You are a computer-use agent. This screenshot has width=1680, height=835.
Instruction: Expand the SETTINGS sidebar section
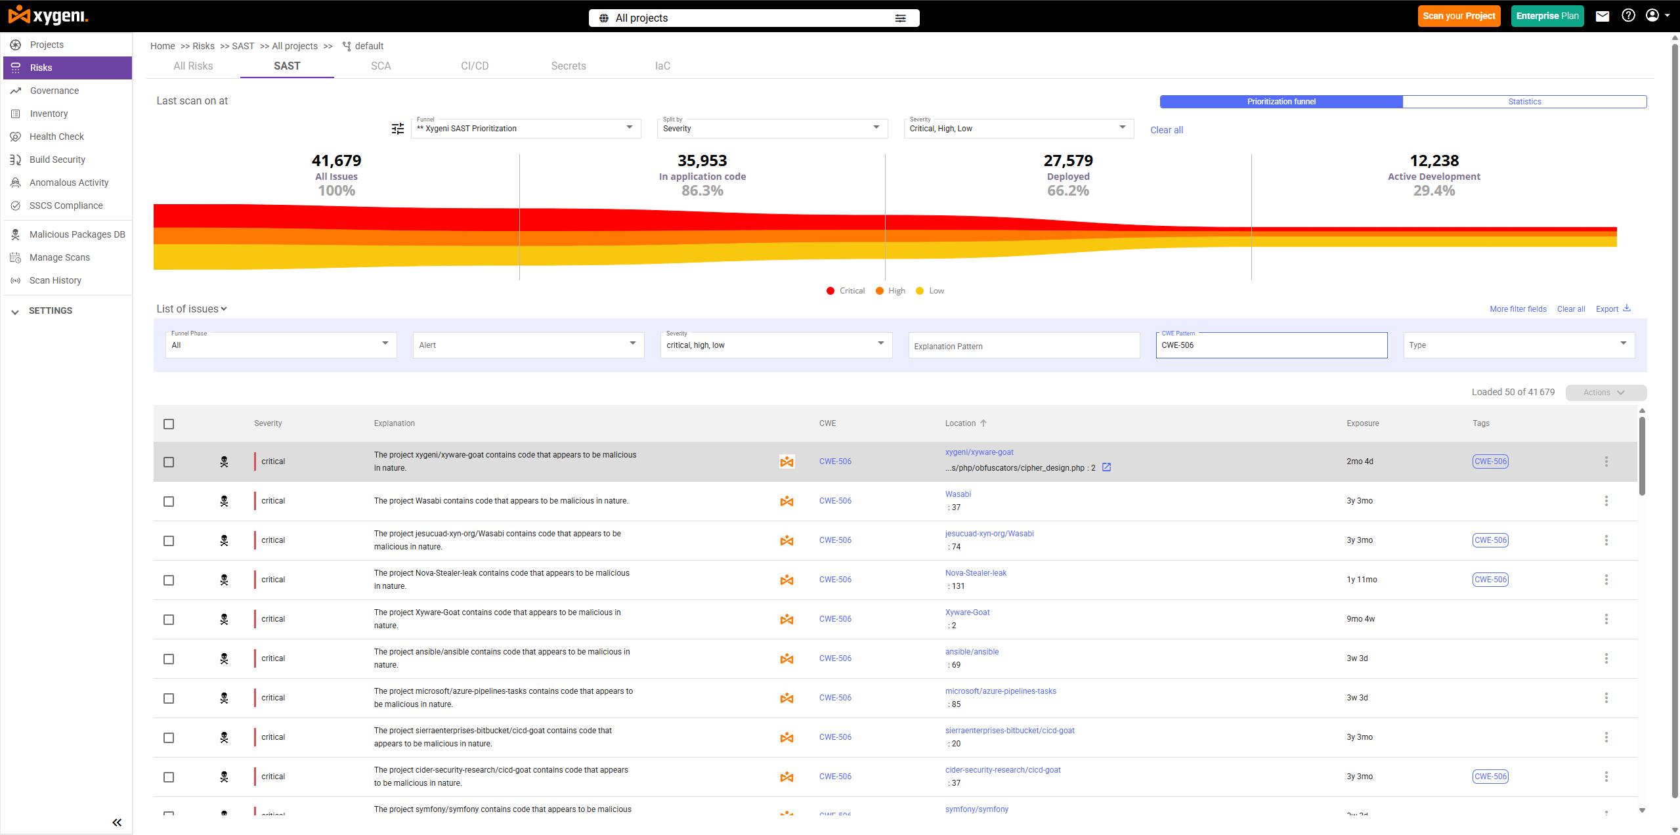(x=51, y=311)
